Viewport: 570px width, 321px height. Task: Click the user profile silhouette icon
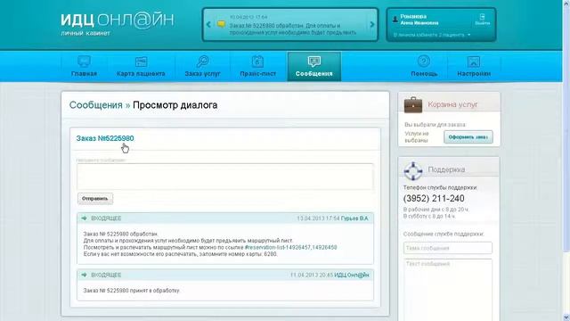click(x=395, y=20)
